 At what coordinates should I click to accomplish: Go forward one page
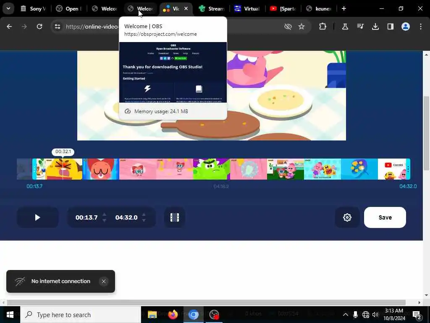24,26
